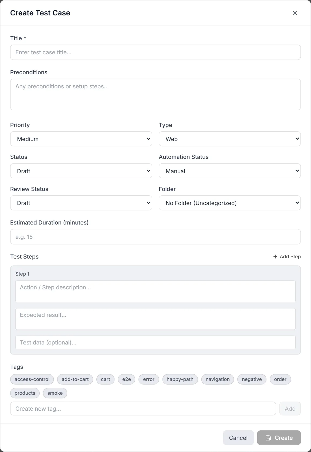Select the navigation tag

(218, 379)
